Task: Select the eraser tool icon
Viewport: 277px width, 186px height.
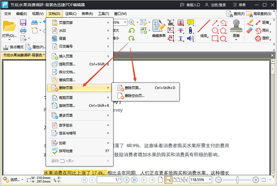Action: point(250,31)
